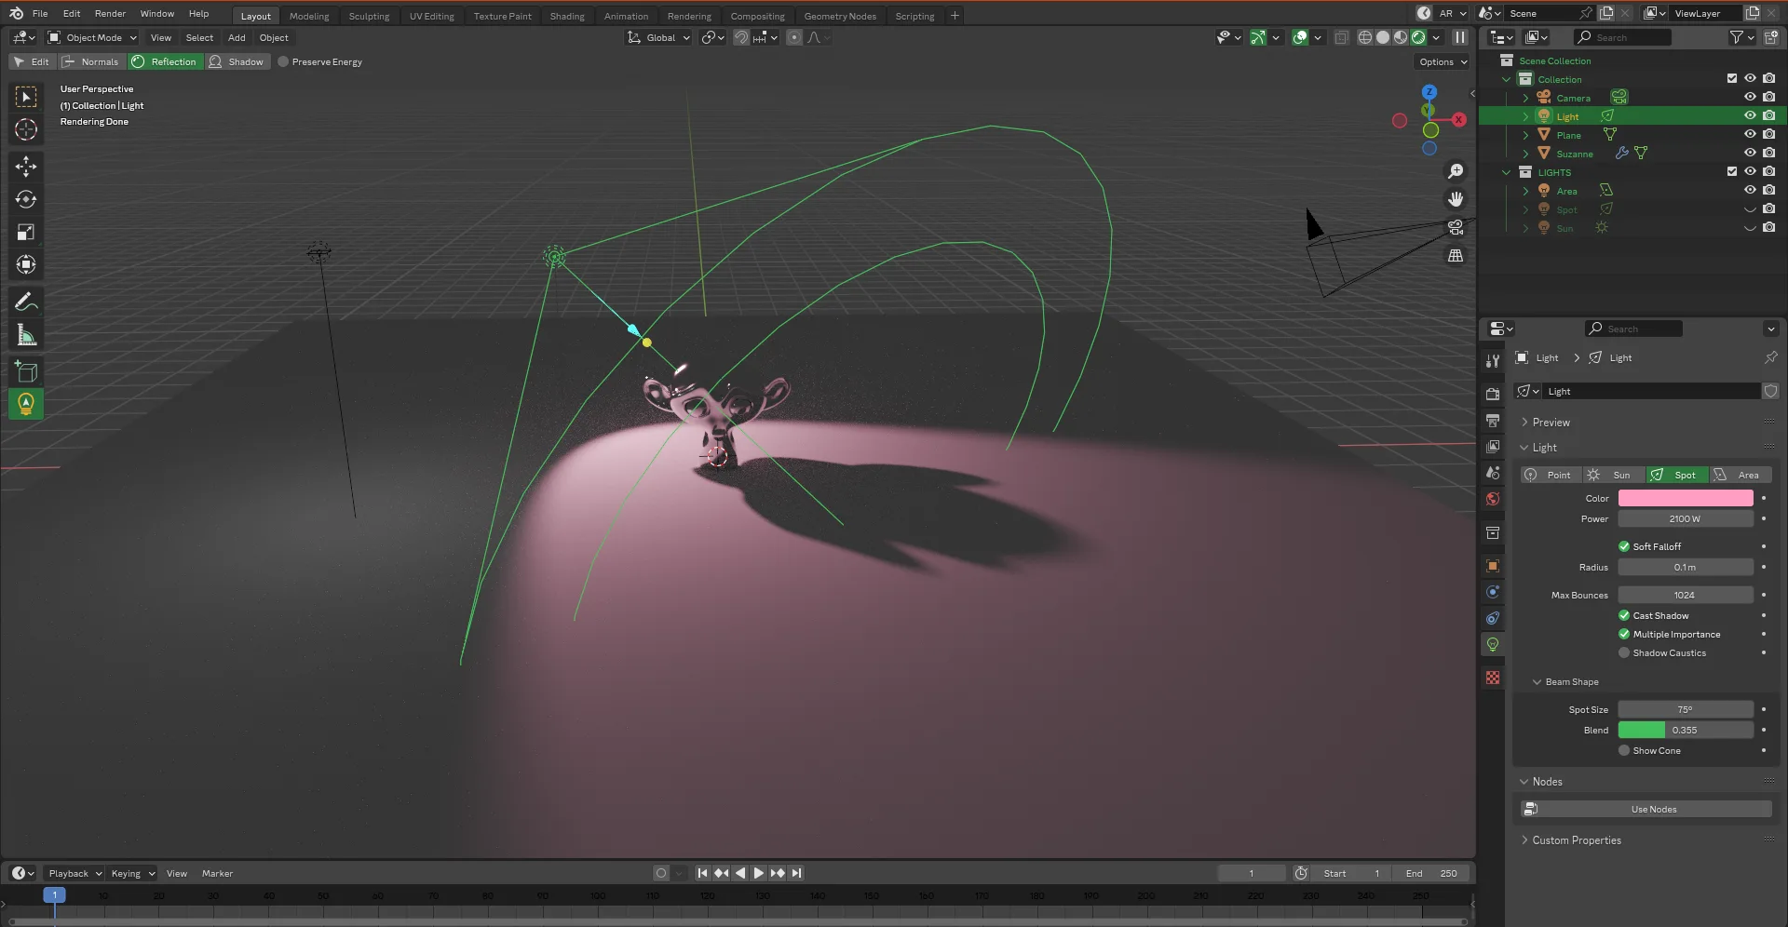Hide the Suzanne object in outliner
The width and height of the screenshot is (1788, 927).
(1750, 153)
